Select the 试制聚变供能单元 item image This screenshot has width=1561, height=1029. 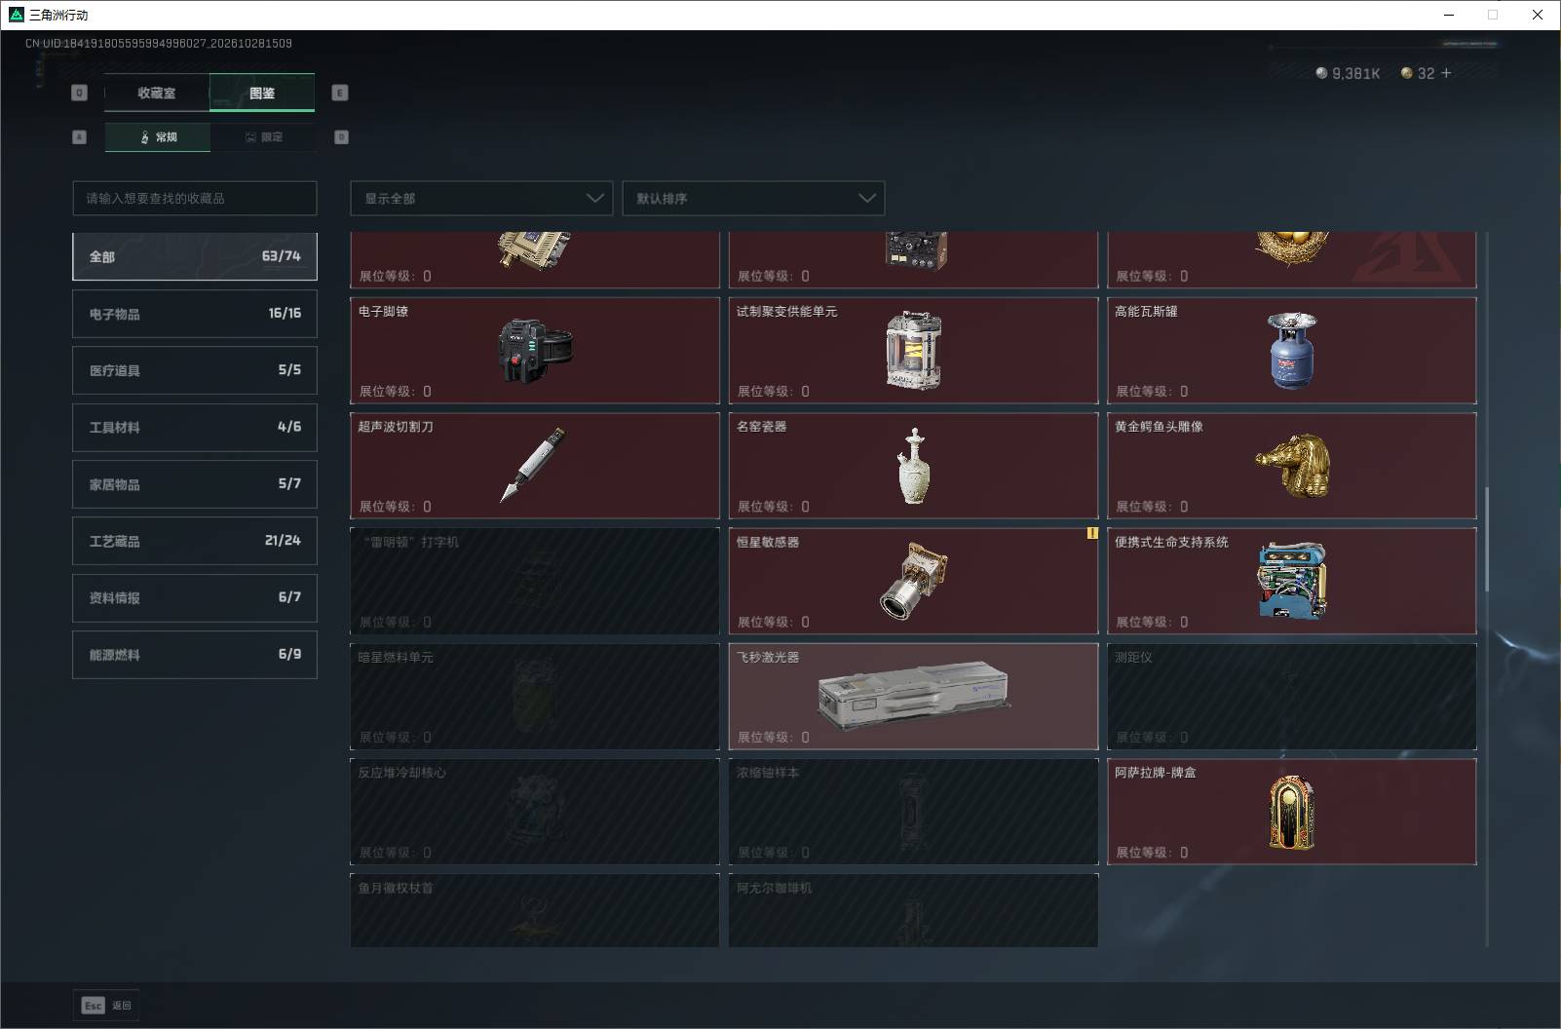[x=913, y=351]
